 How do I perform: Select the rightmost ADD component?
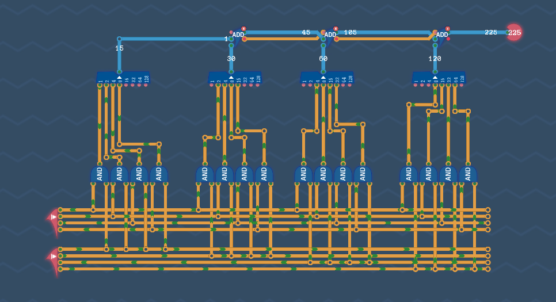click(x=441, y=35)
